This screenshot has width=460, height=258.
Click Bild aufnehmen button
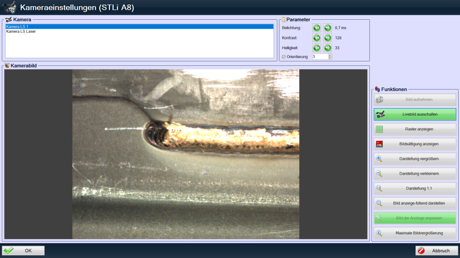point(415,99)
